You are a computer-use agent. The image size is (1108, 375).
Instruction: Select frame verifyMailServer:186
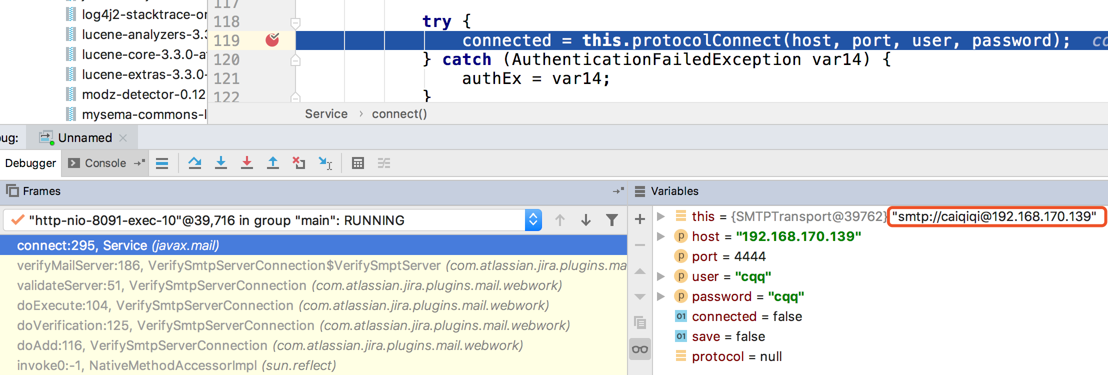tap(313, 265)
